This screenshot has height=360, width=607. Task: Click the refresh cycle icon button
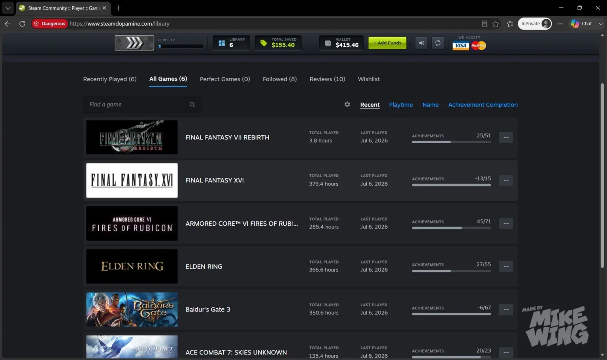coord(438,43)
